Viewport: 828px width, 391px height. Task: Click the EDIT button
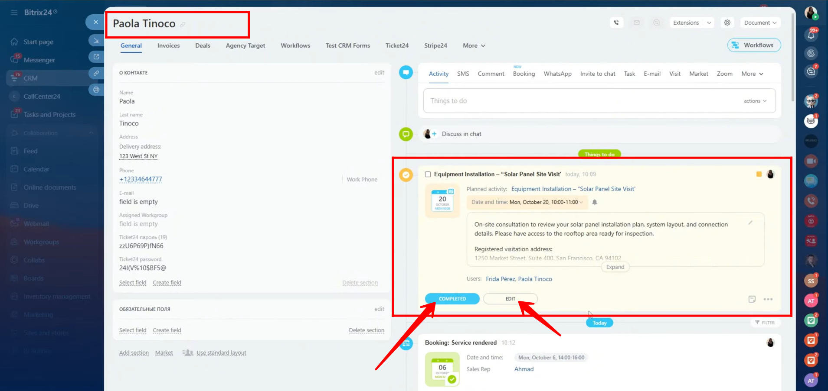[510, 299]
